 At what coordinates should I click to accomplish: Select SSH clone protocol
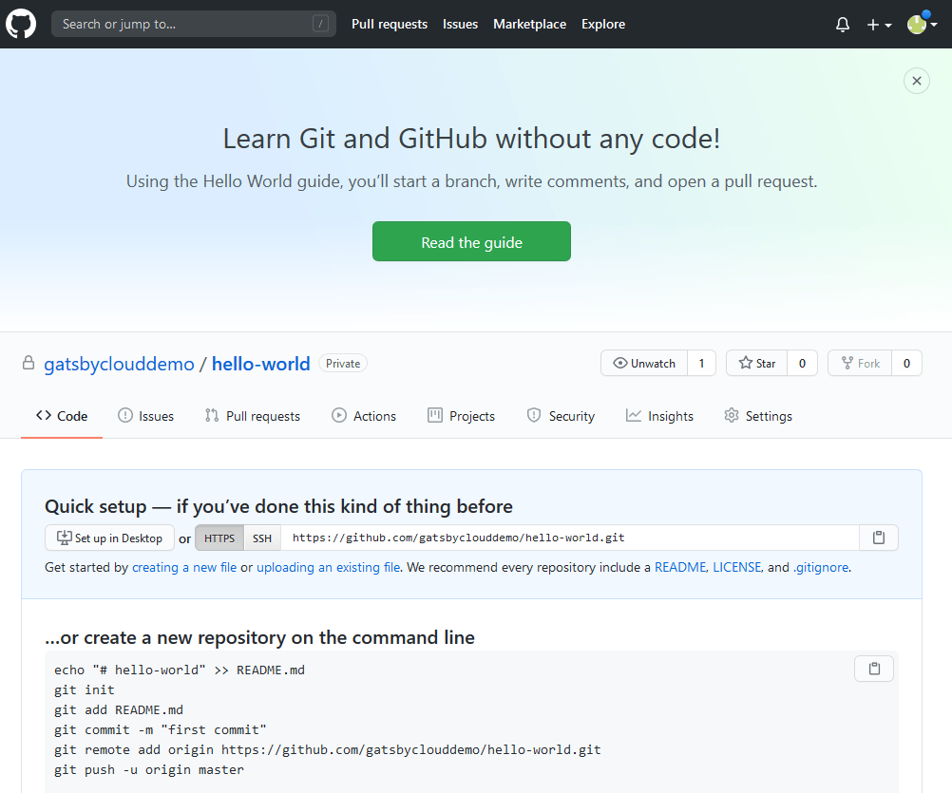click(262, 538)
